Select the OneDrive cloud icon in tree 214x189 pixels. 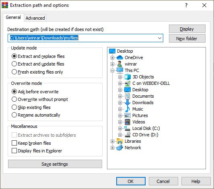tap(120, 58)
